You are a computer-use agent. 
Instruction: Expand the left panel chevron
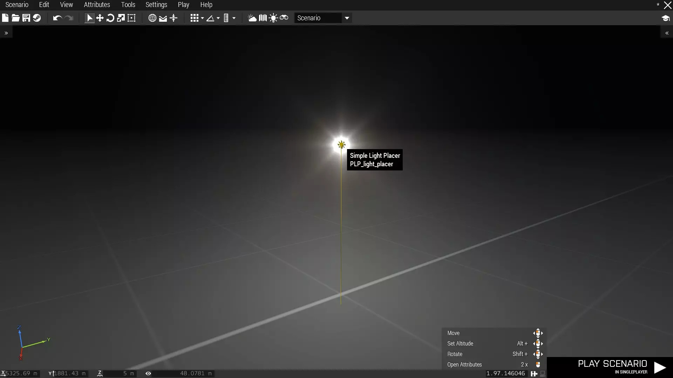pos(6,33)
